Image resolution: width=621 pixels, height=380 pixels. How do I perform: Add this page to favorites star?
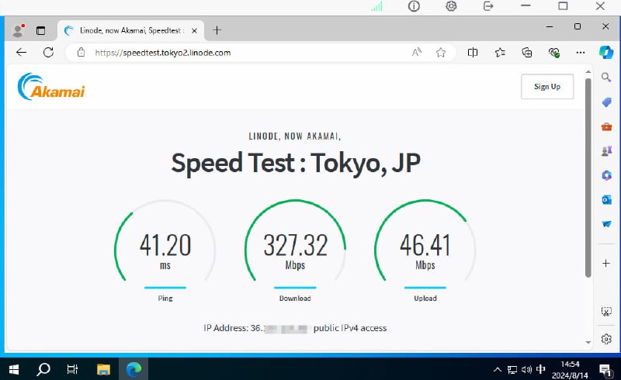pos(441,52)
